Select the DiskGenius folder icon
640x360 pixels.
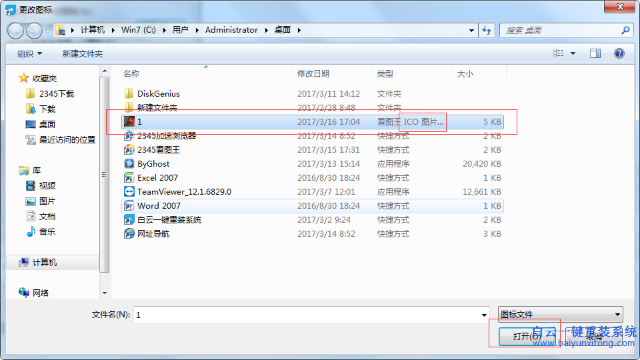coord(129,93)
